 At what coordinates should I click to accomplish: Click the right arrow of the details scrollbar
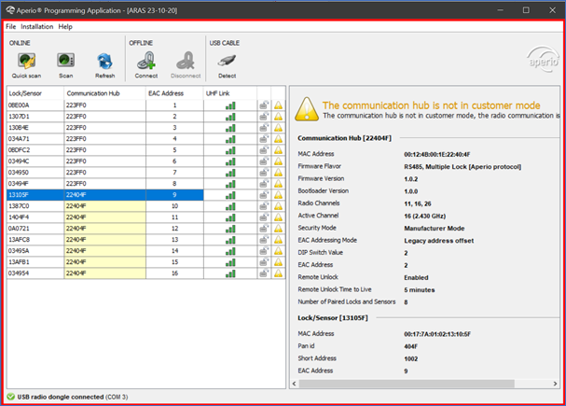coord(555,384)
